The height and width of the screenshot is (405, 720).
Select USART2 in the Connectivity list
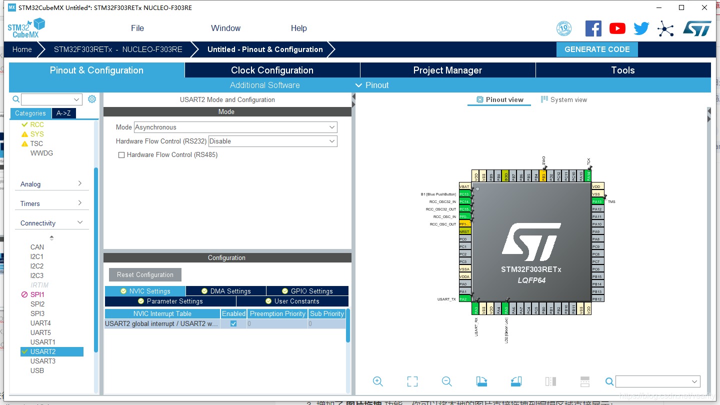52,351
